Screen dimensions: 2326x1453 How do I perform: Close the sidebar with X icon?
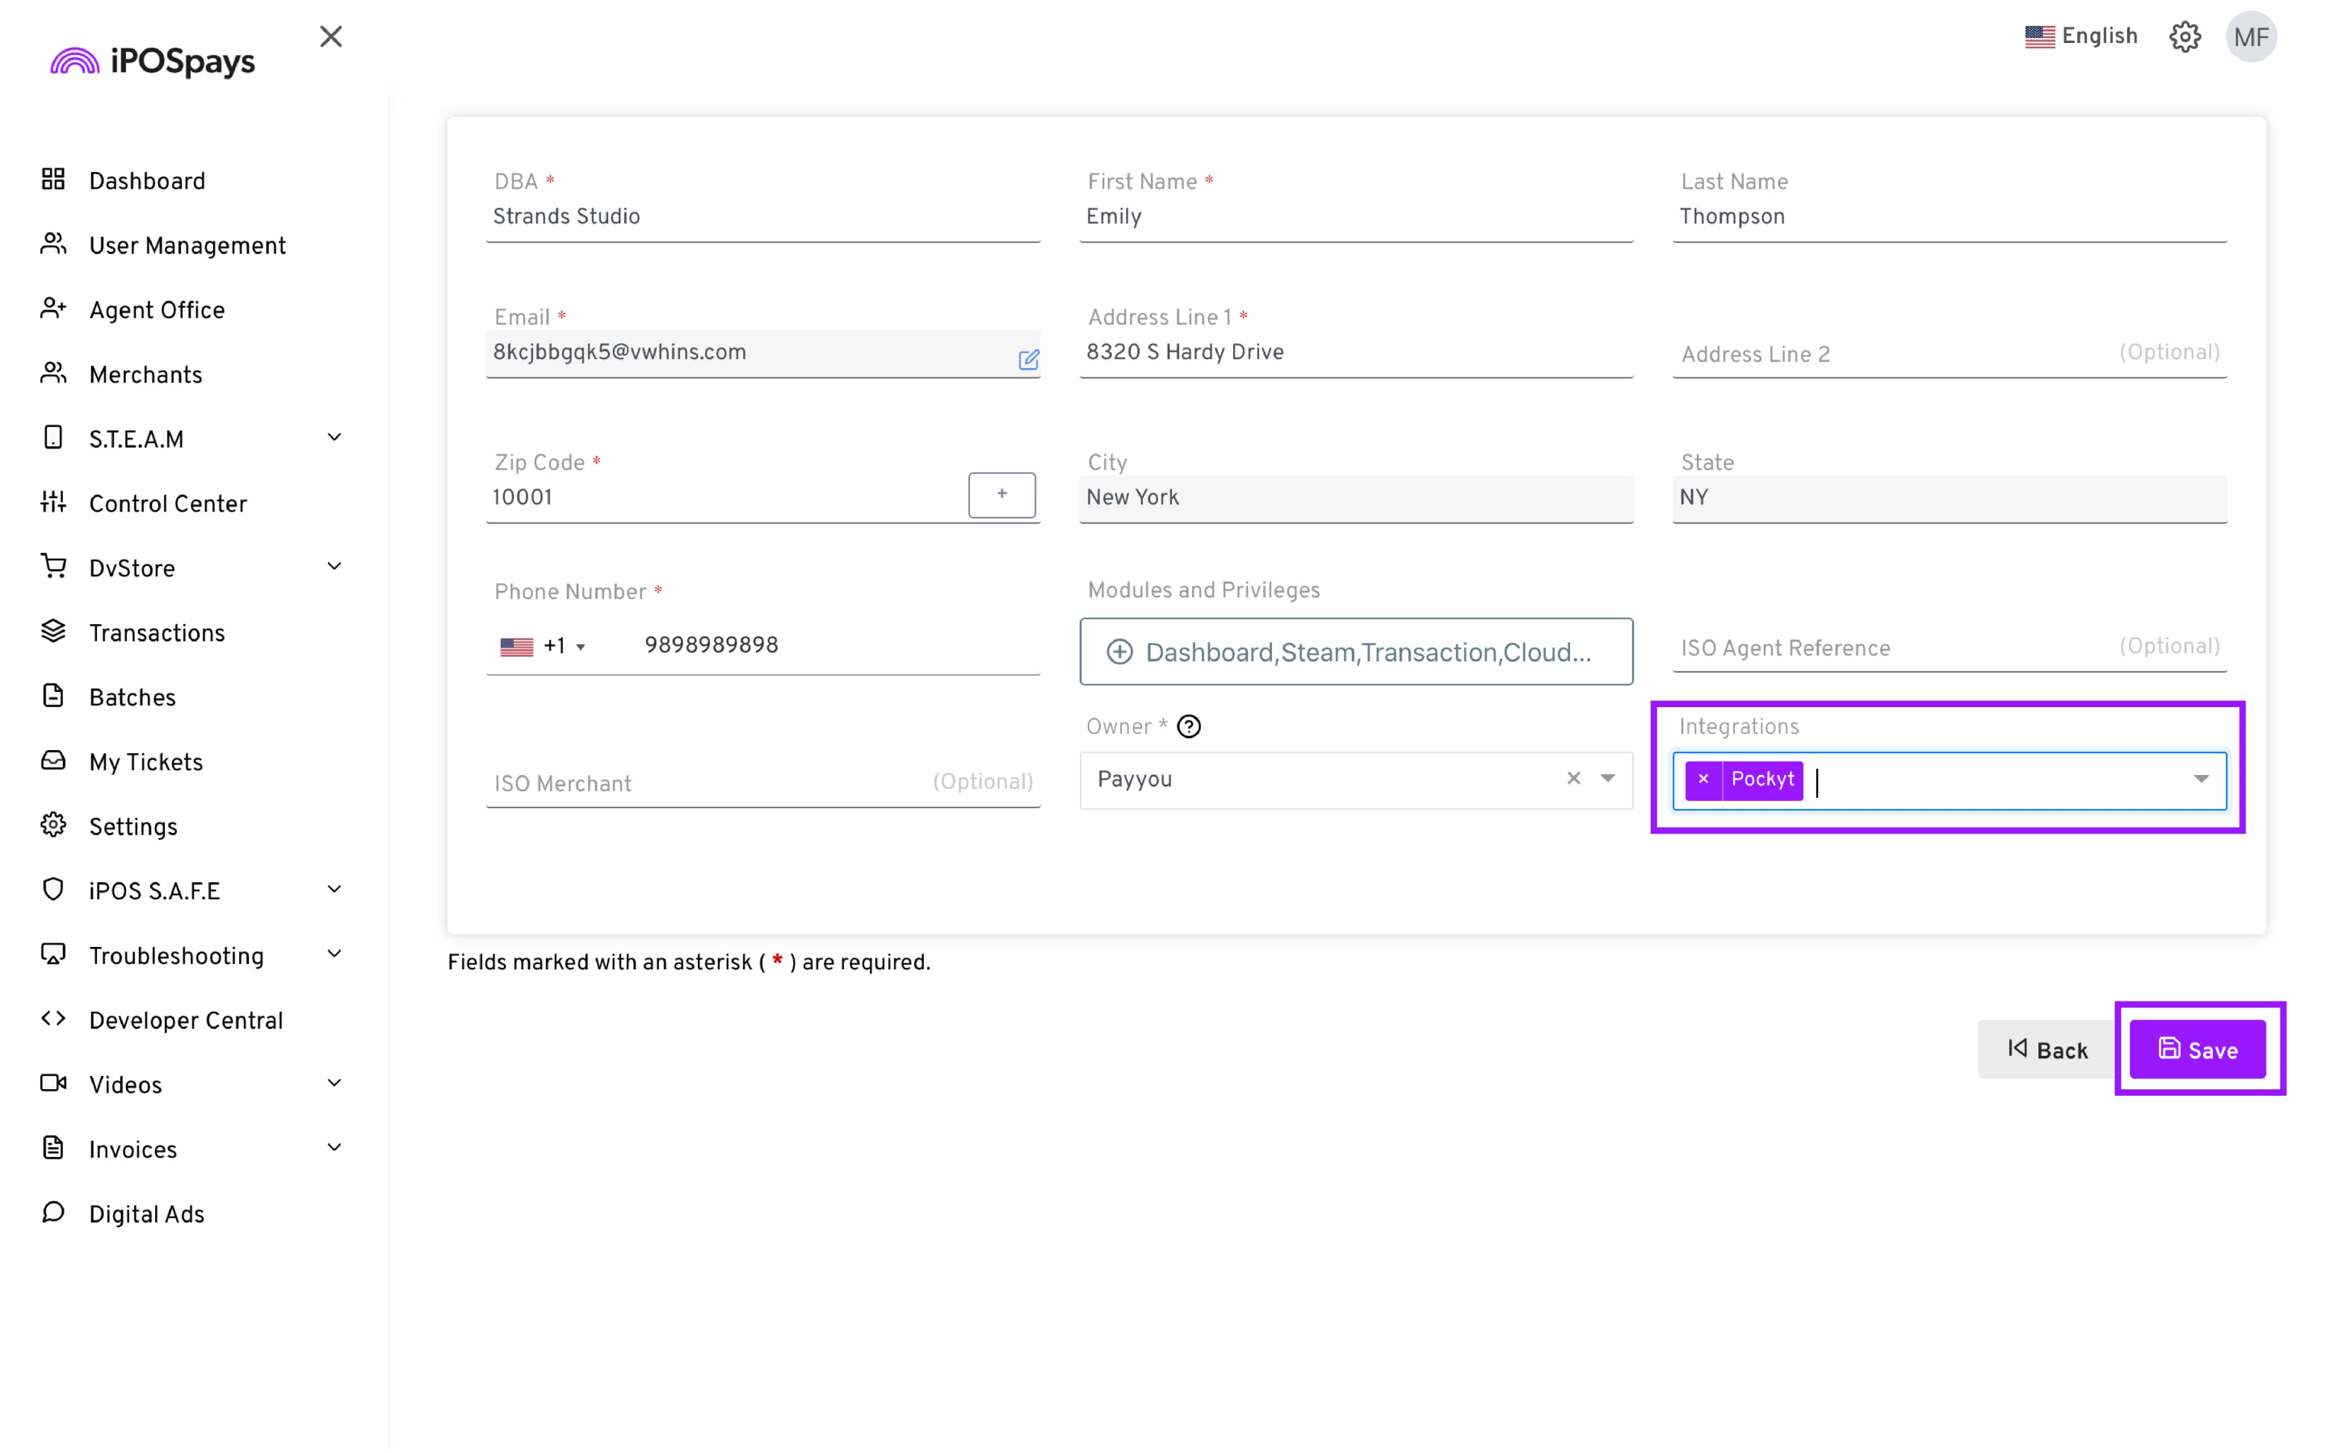point(331,36)
